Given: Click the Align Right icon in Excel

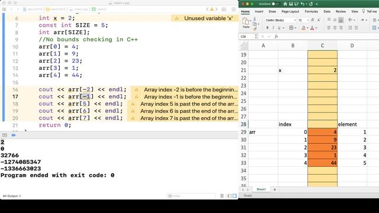Looking at the screenshot, I should [x=341, y=28].
